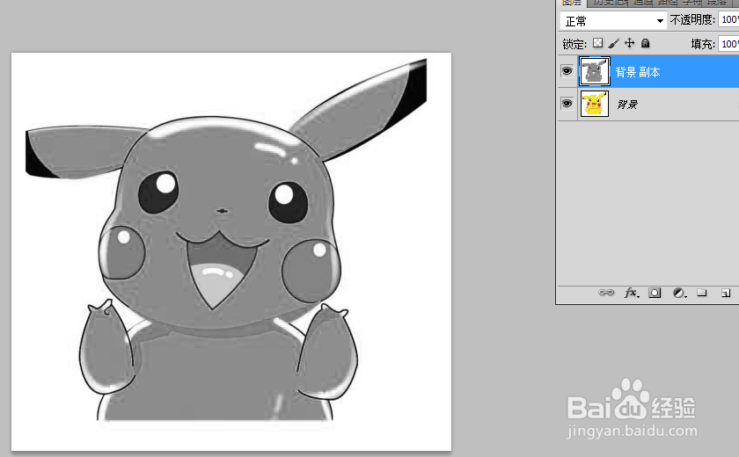This screenshot has width=739, height=457.
Task: Click the link layers chain icon
Action: 606,293
